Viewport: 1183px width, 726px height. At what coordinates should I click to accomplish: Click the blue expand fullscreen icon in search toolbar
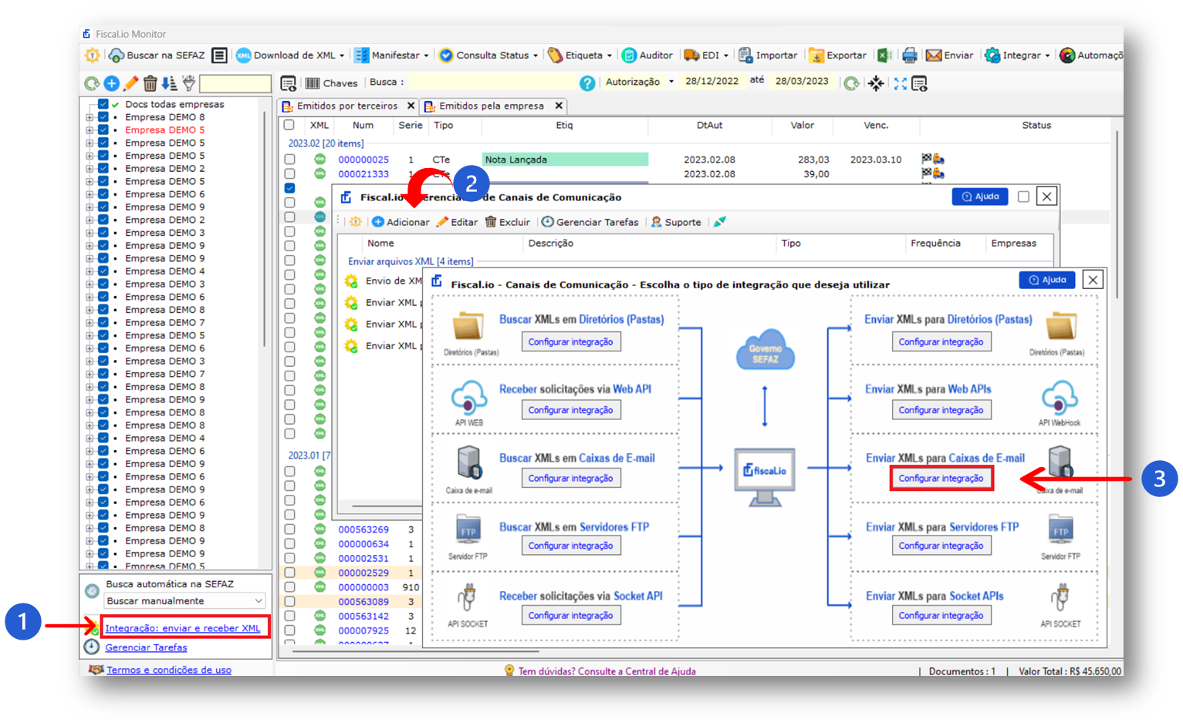901,83
